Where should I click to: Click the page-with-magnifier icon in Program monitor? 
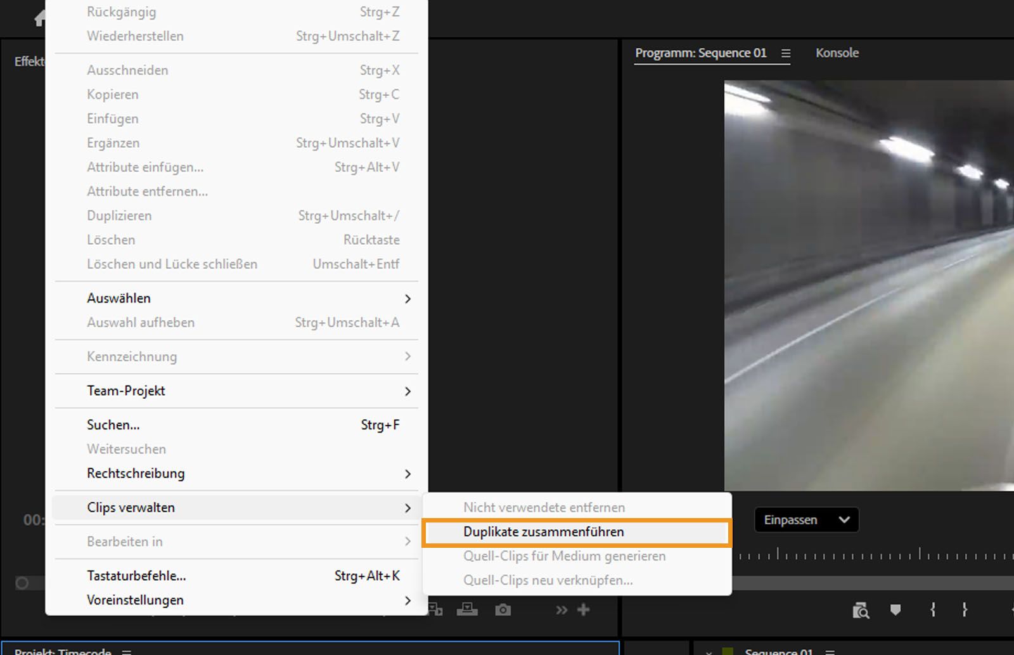click(x=861, y=610)
